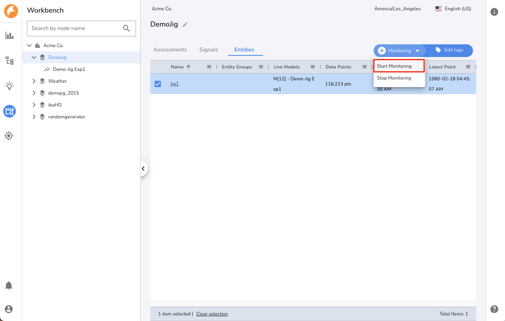Focus the Search by node name field
Viewport: 505px width, 321px height.
[81, 28]
